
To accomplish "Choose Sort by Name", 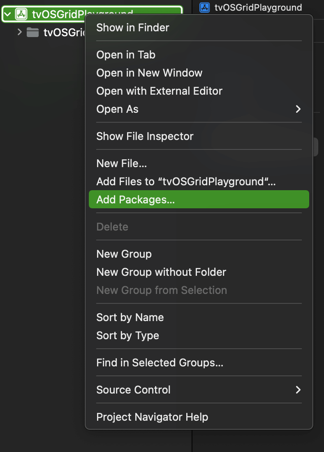I will tap(199, 317).
